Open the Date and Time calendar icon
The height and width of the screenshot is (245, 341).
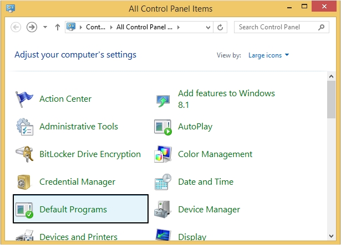pyautogui.click(x=163, y=182)
